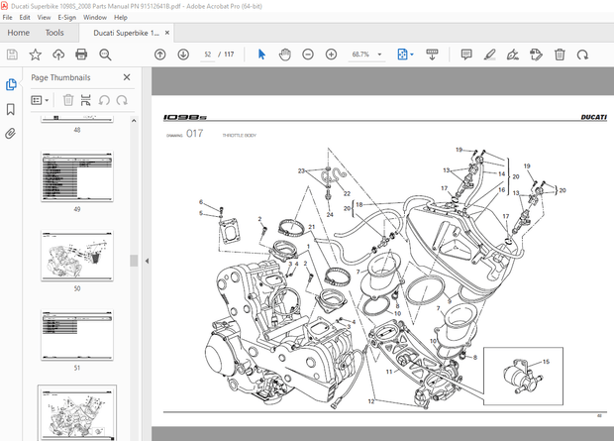Click the stamp tool icon
This screenshot has width=614, height=441.
[x=536, y=55]
